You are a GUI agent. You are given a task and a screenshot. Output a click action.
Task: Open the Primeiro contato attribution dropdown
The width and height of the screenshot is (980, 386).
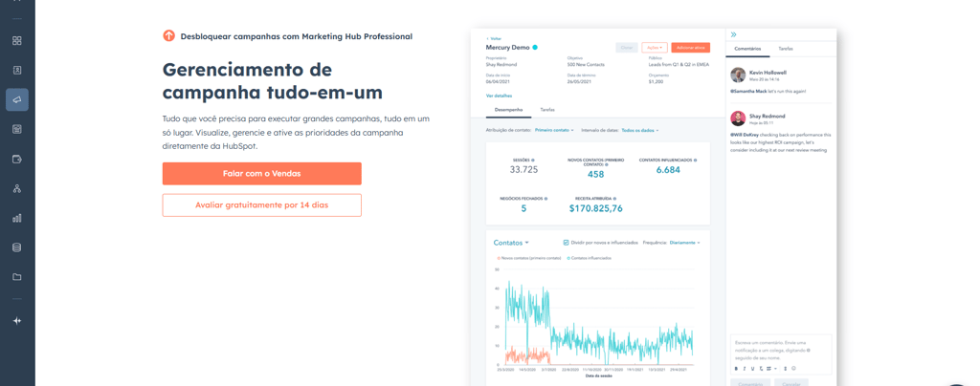553,130
